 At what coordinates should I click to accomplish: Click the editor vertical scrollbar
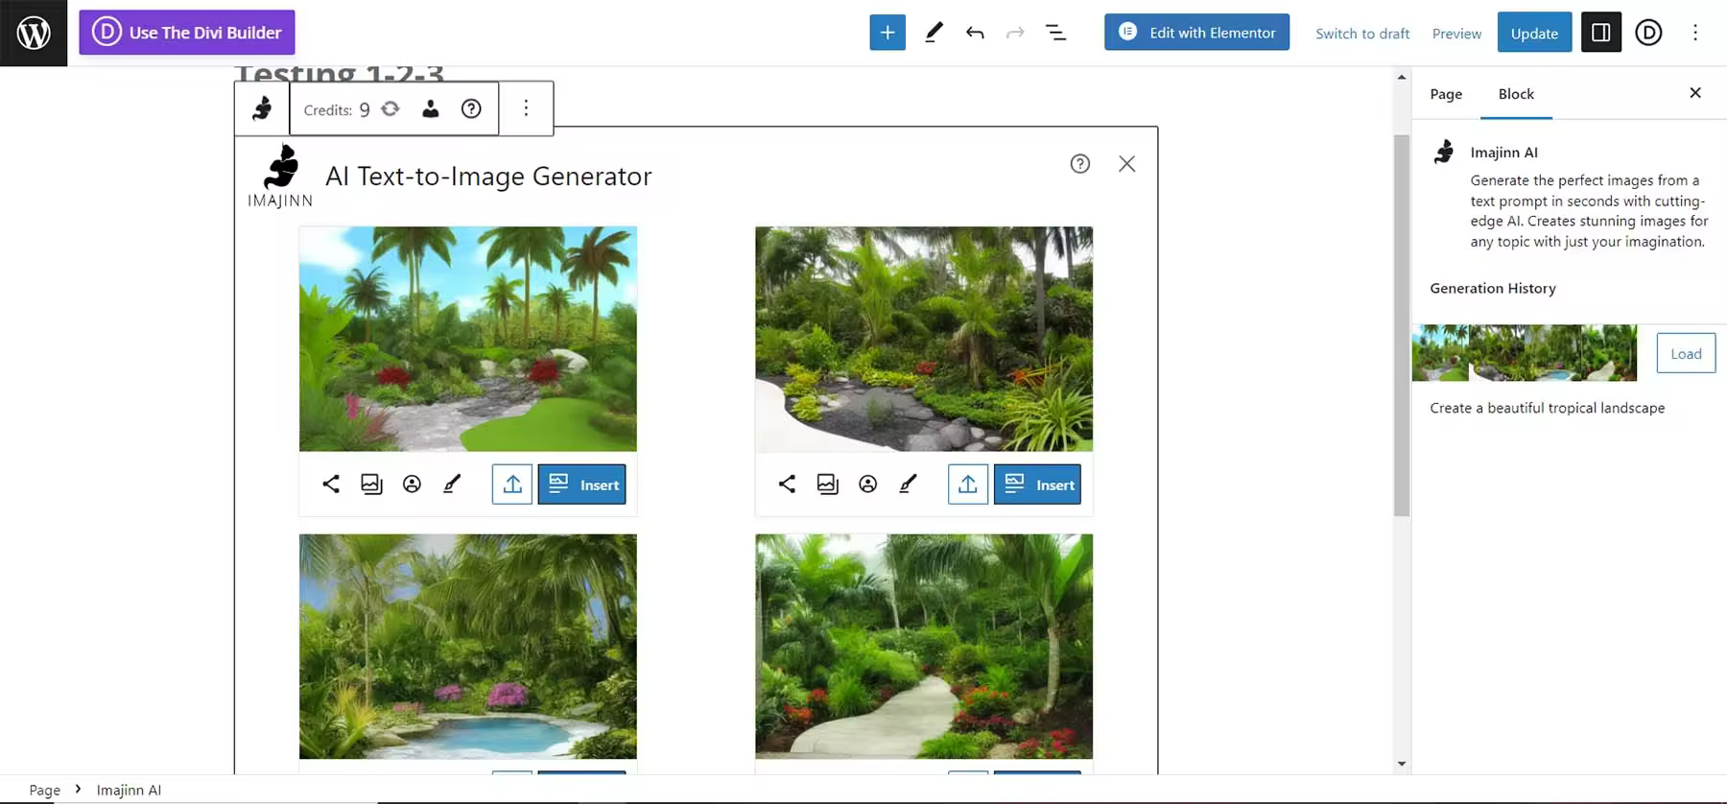pyautogui.click(x=1402, y=326)
